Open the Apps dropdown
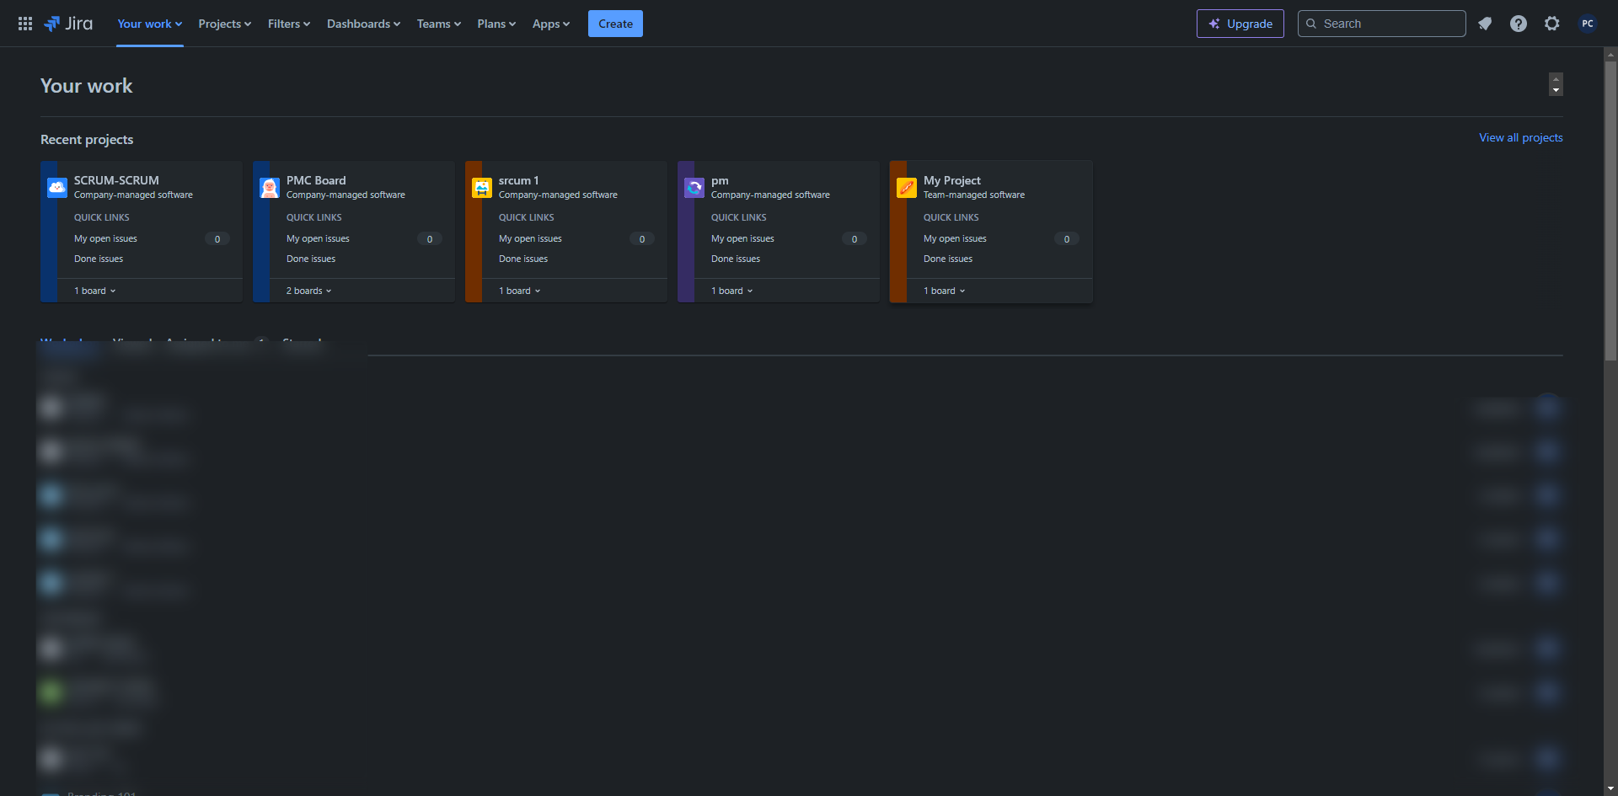Image resolution: width=1618 pixels, height=796 pixels. pyautogui.click(x=551, y=24)
